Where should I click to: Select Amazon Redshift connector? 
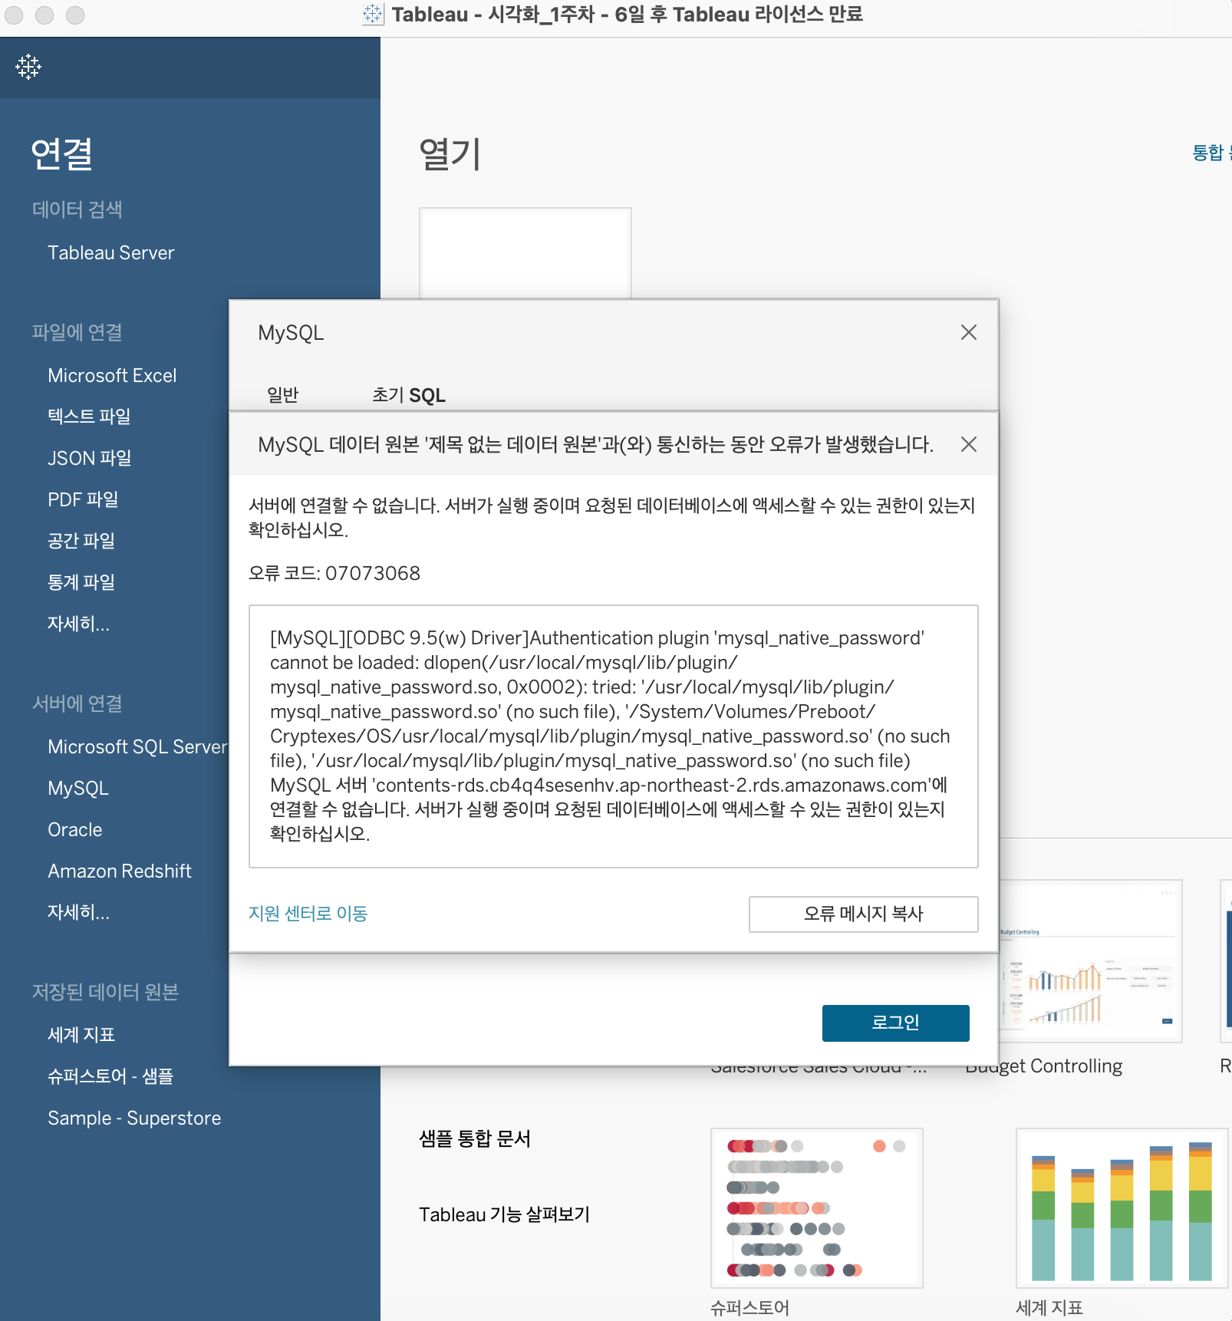[120, 871]
